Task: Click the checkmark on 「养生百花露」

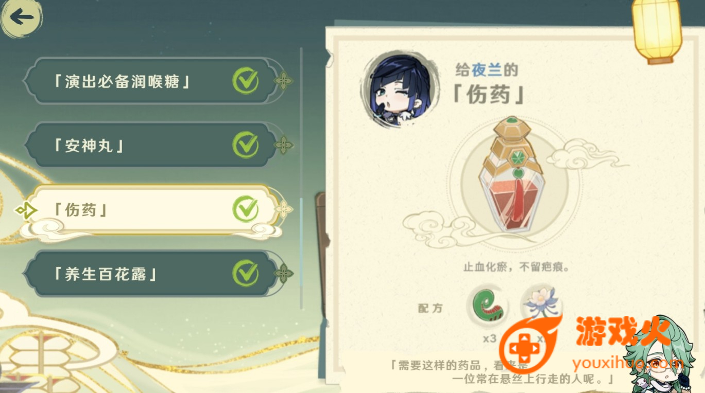Action: click(x=246, y=274)
